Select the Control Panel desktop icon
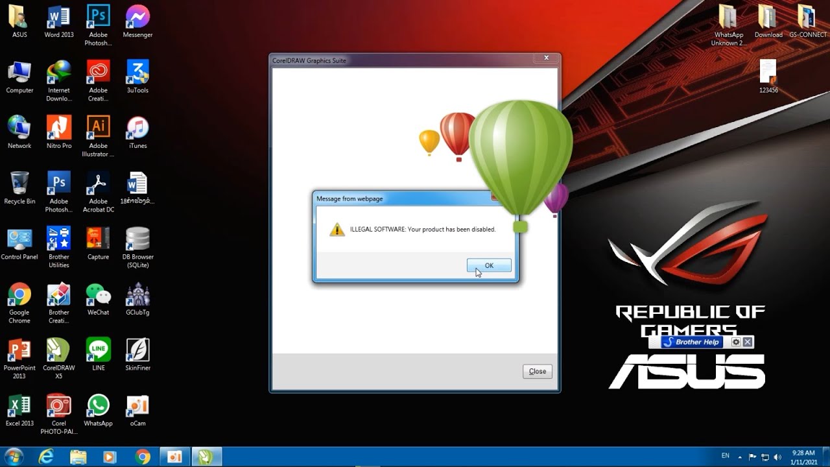830x467 pixels. tap(19, 244)
